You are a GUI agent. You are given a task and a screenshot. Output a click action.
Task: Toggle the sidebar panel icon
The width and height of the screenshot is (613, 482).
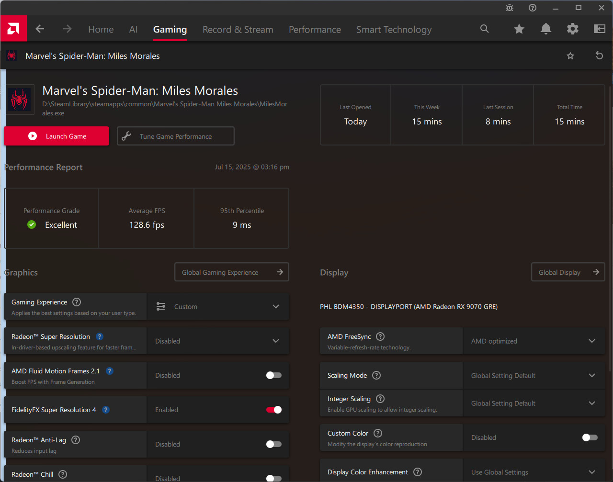[x=600, y=29]
